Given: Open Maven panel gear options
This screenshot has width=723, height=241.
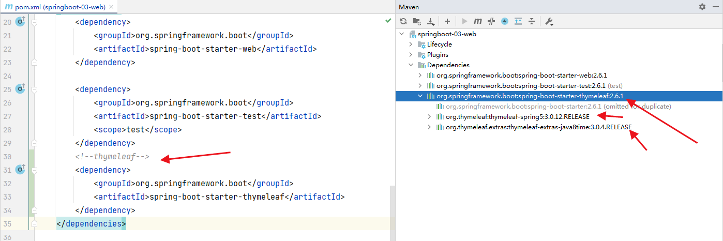Looking at the screenshot, I should (x=702, y=7).
